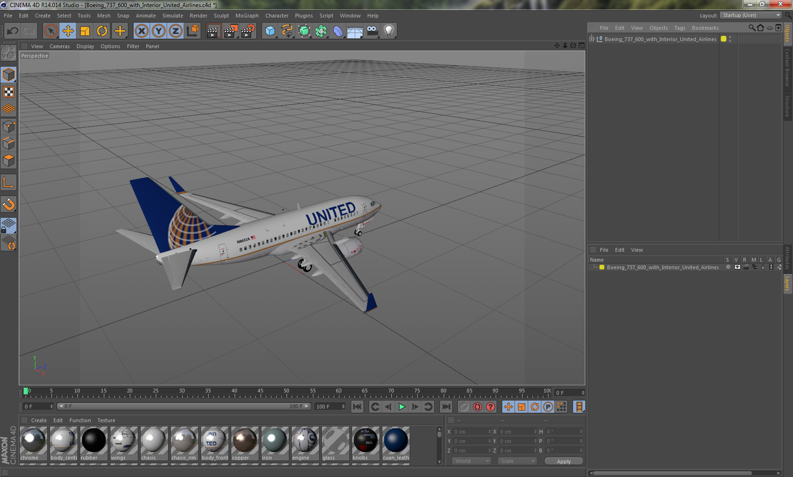Select the rubber black material
Image resolution: width=793 pixels, height=477 pixels.
pos(93,444)
